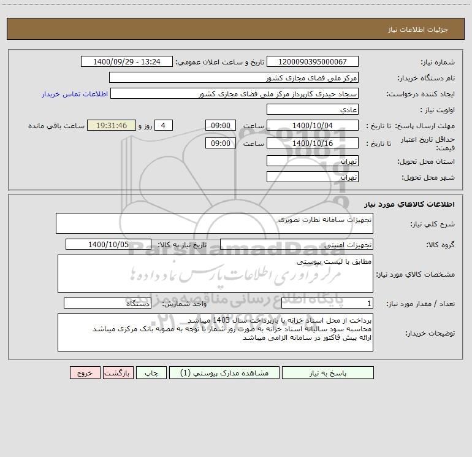The height and width of the screenshot is (457, 472).
Task: Click the label گروه کالا
Action: [x=440, y=245]
